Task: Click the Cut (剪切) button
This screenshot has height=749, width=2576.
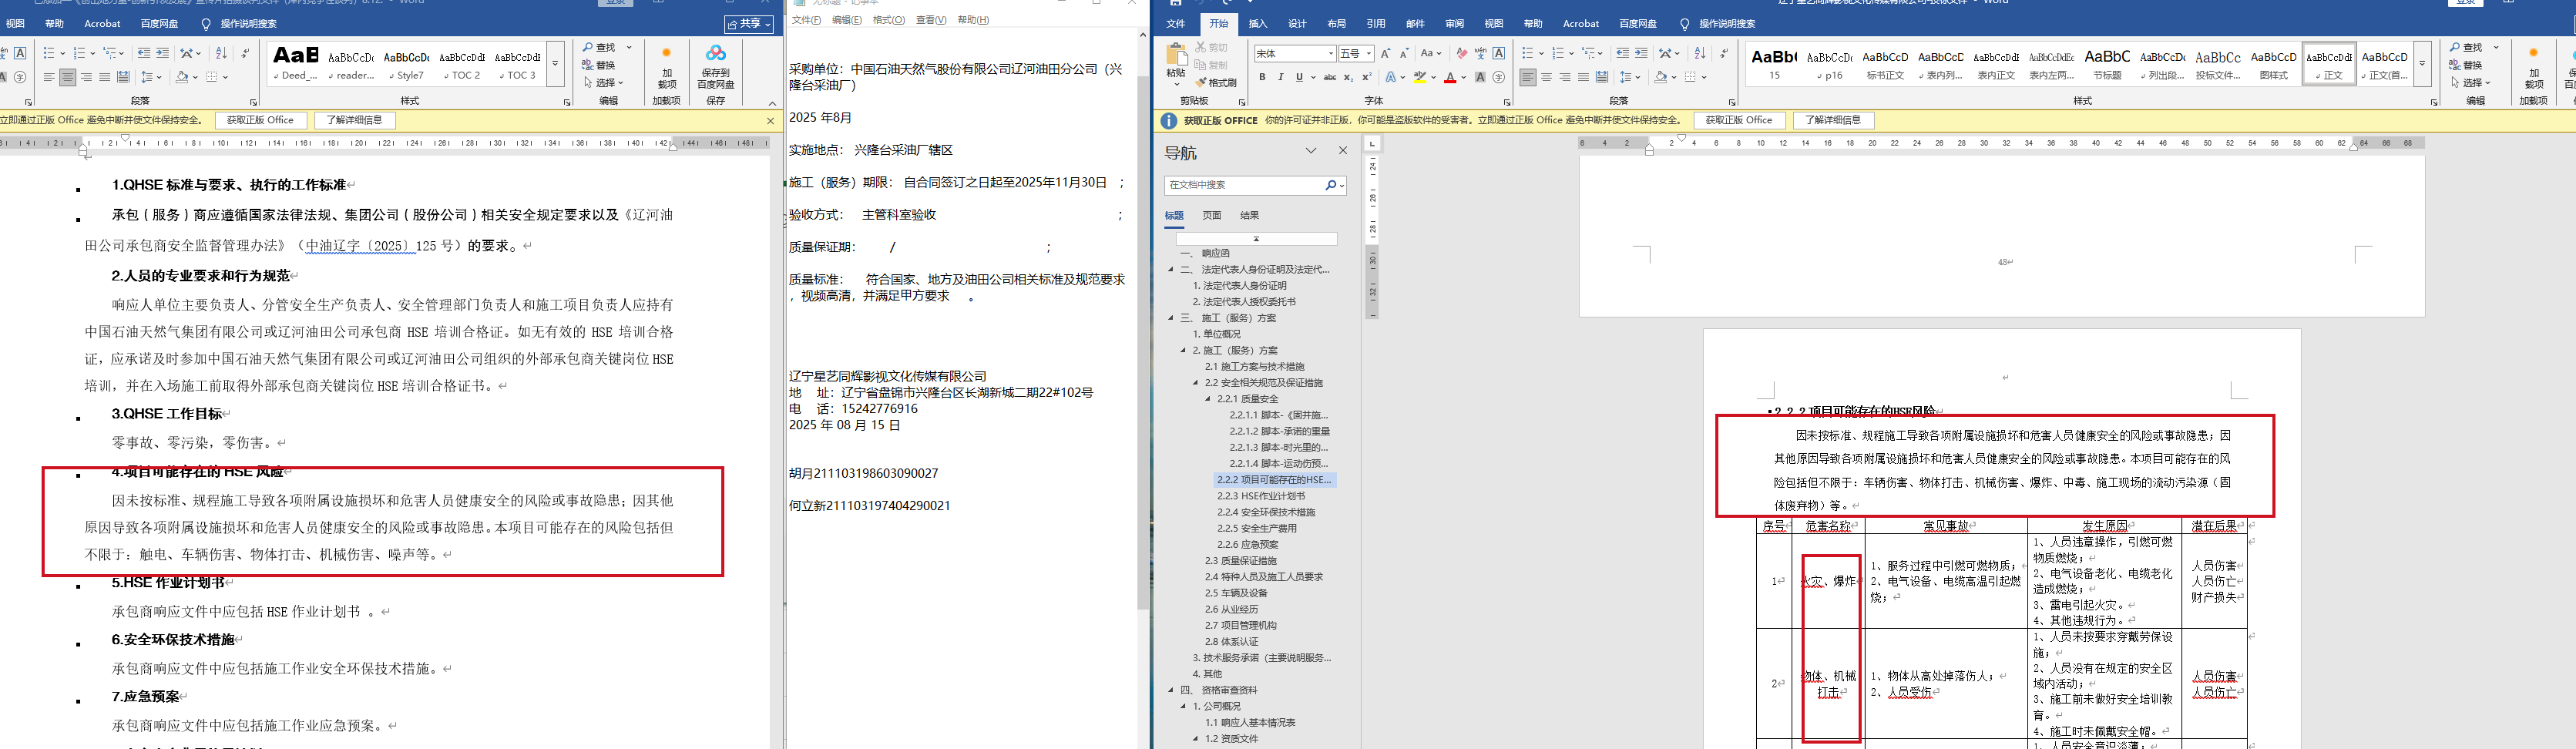Action: click(1211, 48)
